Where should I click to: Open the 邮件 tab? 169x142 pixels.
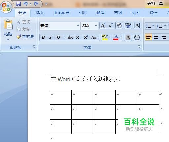click(x=100, y=13)
